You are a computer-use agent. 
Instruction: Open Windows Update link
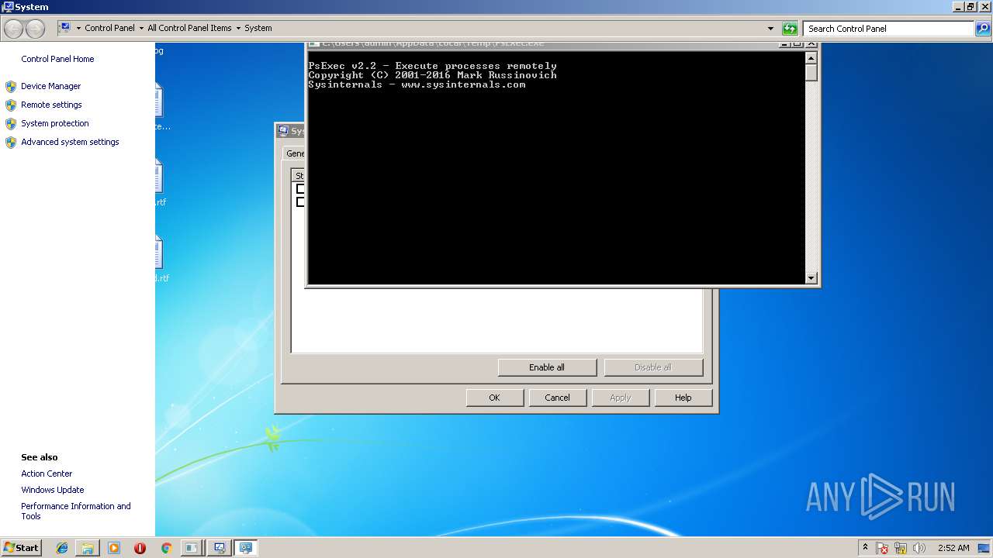point(53,490)
